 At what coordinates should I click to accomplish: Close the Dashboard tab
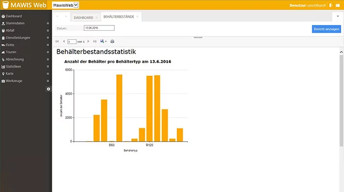[x=97, y=17]
